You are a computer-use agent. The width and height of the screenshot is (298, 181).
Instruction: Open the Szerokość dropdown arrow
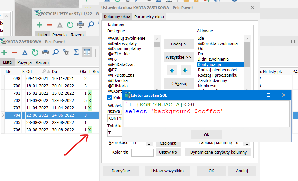(149, 145)
